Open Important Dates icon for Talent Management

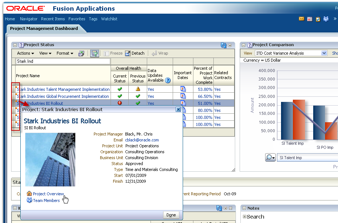tap(183, 89)
